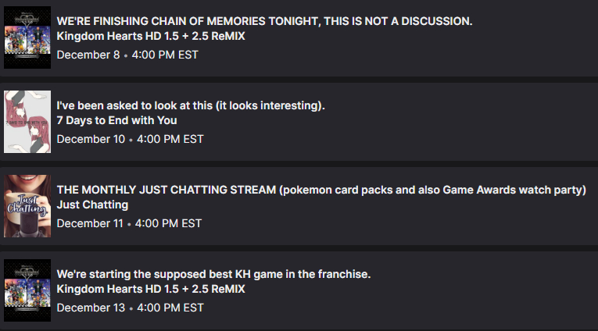The image size is (598, 331).
Task: Click '4:00 PM EST' on the December 10 stream
Action: pos(170,139)
